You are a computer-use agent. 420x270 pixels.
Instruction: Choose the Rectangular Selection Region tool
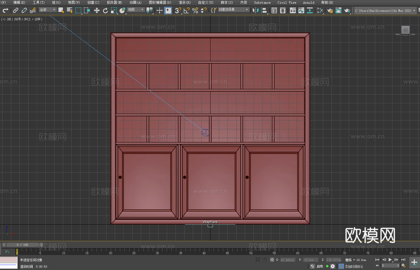[x=78, y=10]
